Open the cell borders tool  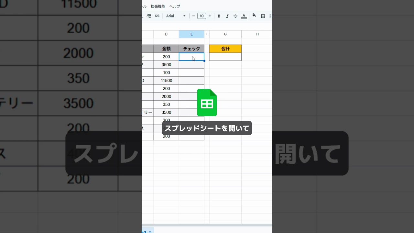coord(263,16)
